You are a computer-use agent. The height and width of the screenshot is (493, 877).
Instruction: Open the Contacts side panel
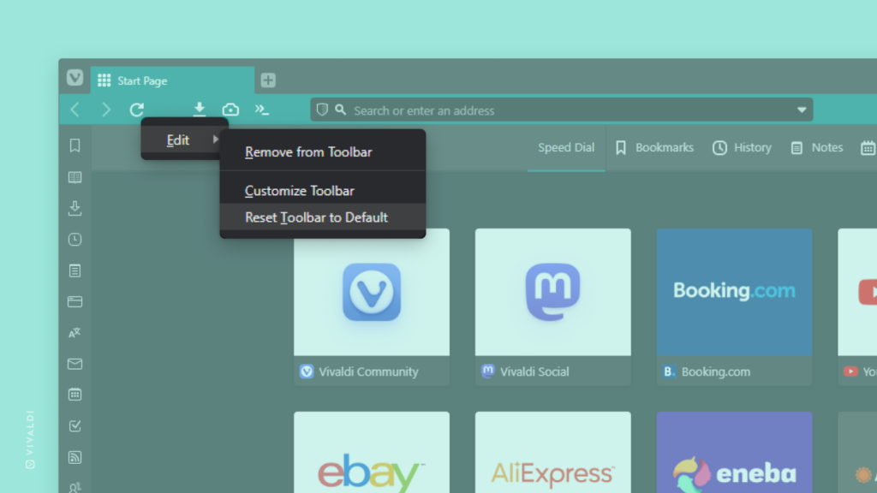75,487
